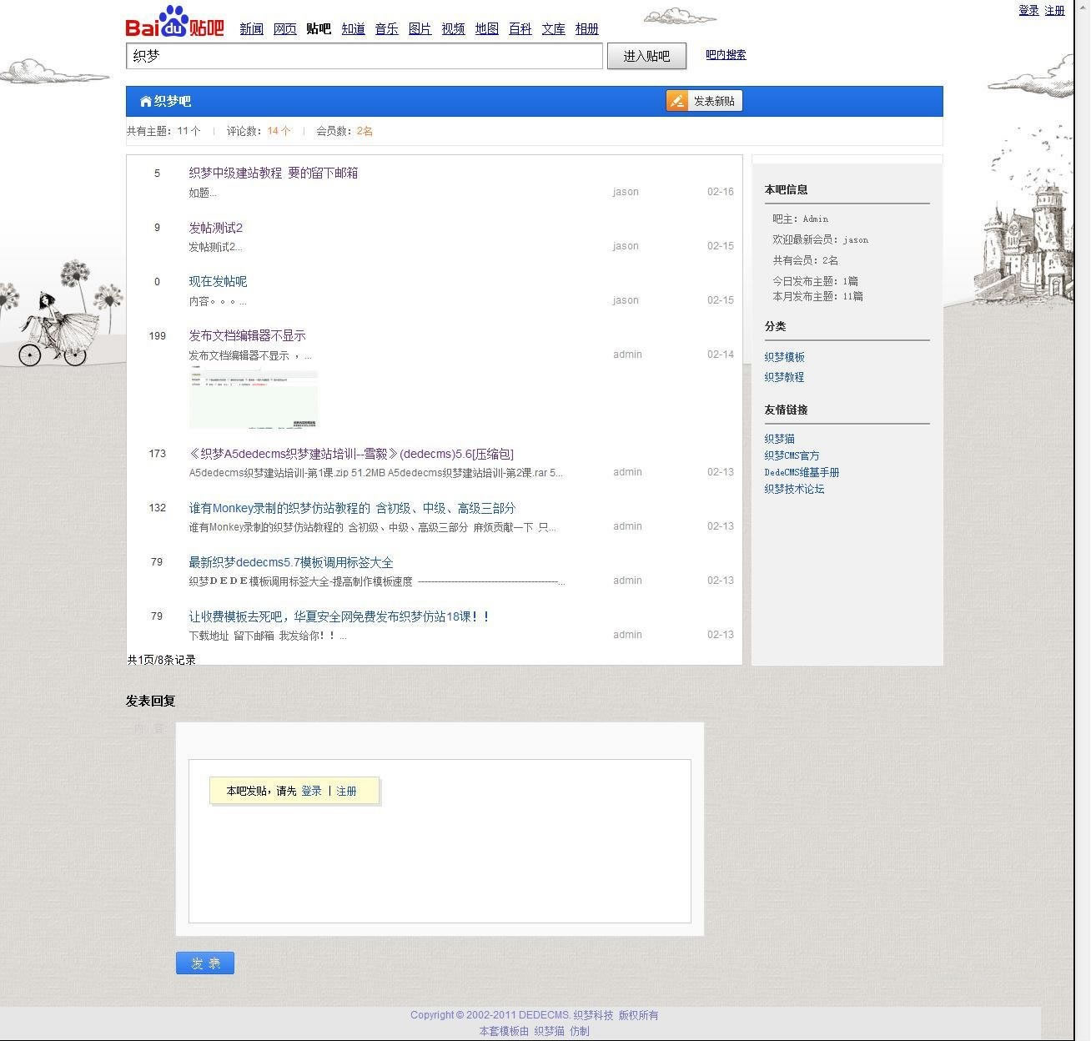This screenshot has width=1091, height=1041.
Task: Open the 地图 navigation link
Action: click(486, 29)
